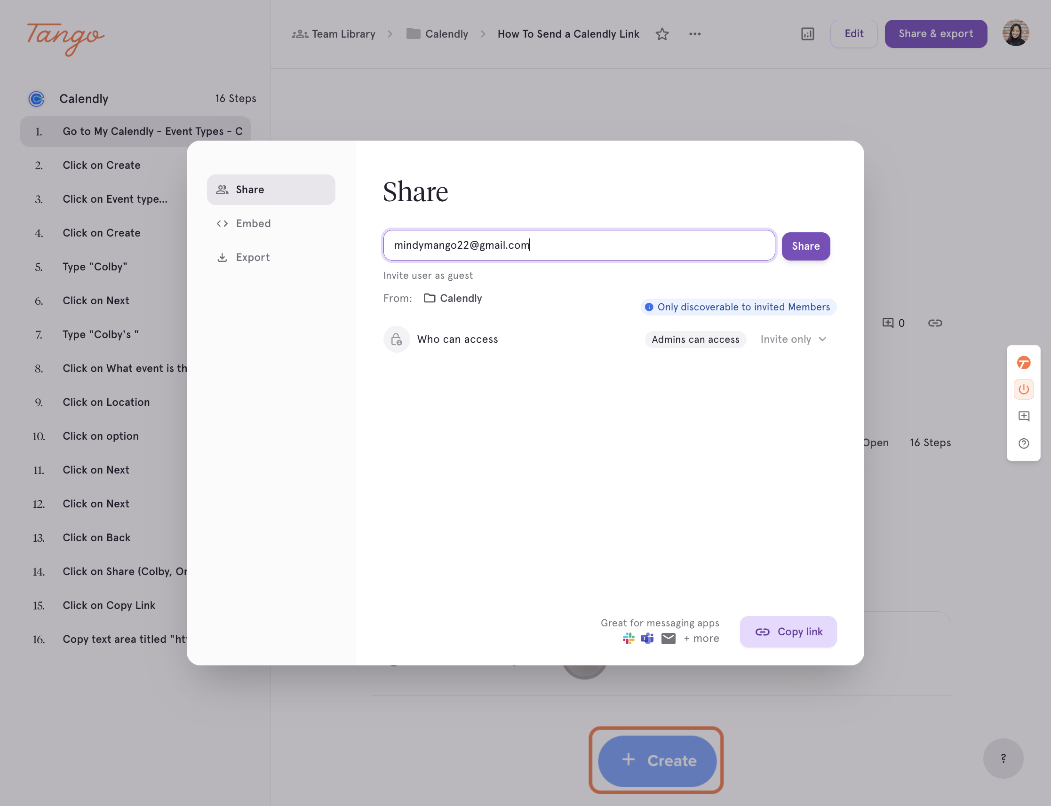This screenshot has width=1051, height=806.
Task: Open the question mark help bubble
Action: [1003, 758]
